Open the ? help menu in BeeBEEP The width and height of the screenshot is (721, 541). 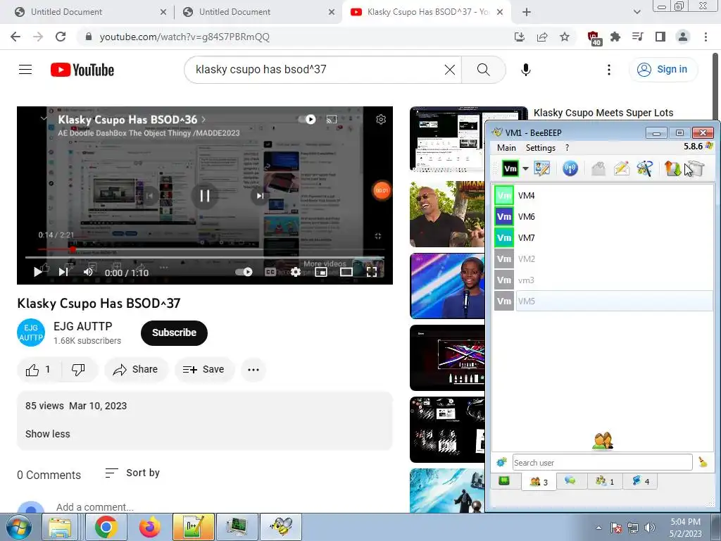pos(567,148)
